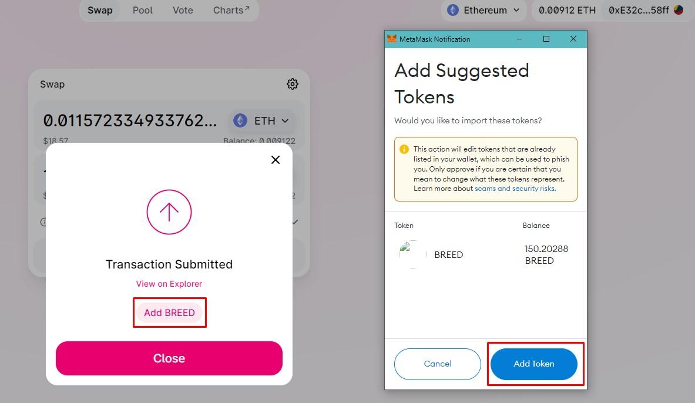Cancel the MetaMask token import
This screenshot has height=403, width=695.
(438, 364)
